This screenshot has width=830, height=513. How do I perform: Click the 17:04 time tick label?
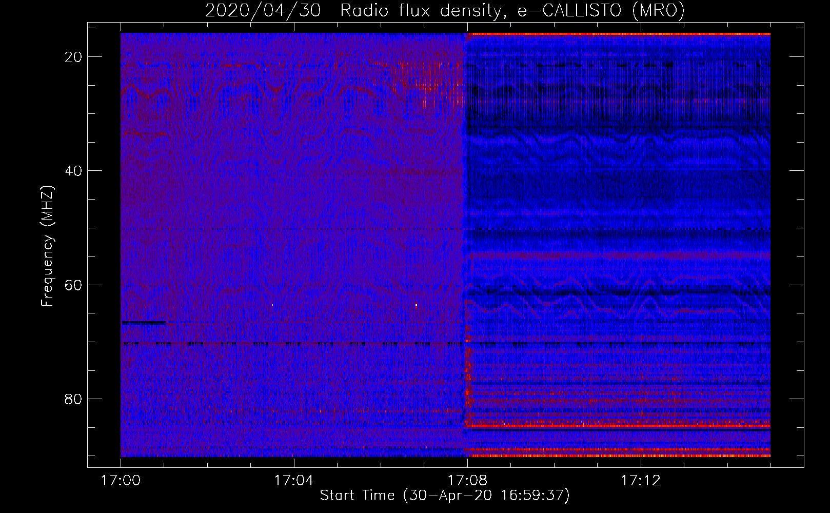294,481
